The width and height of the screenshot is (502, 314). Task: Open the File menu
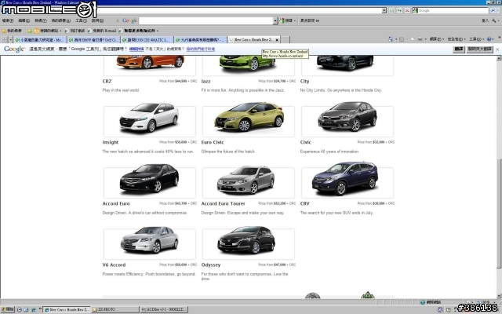point(7,20)
